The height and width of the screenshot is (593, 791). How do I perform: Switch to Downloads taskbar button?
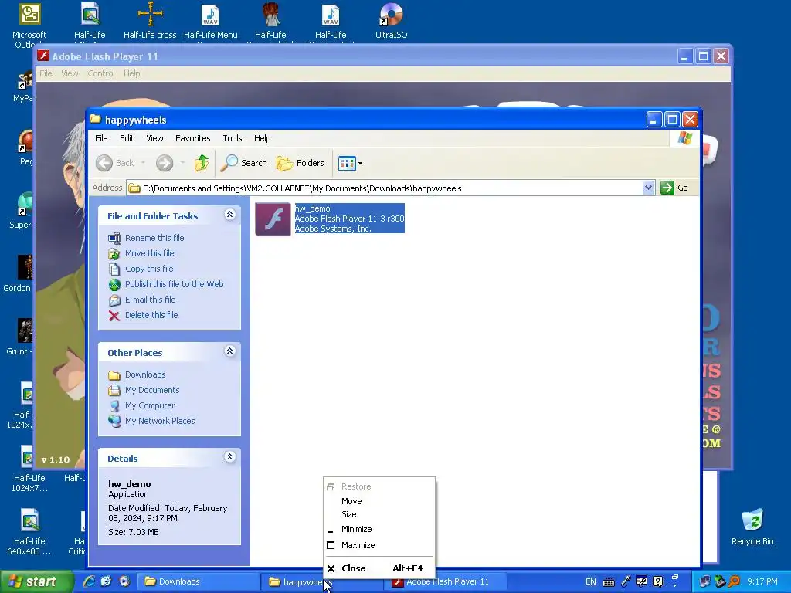point(198,581)
